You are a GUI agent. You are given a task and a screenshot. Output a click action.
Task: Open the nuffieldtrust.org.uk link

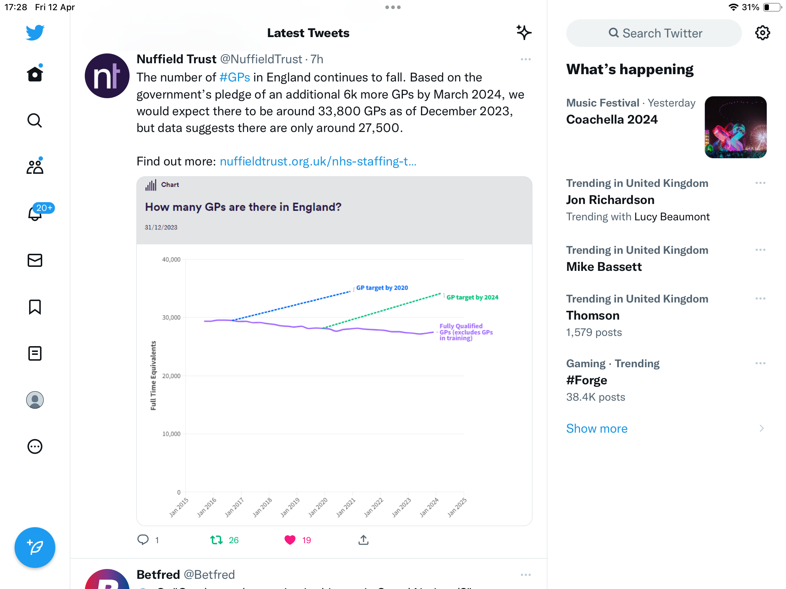tap(318, 161)
